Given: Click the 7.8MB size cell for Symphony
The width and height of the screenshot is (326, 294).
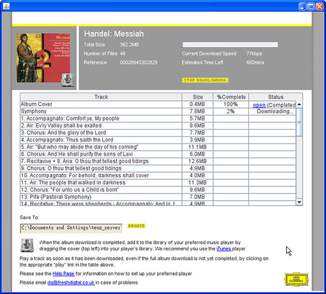Looking at the screenshot, I should point(198,111).
